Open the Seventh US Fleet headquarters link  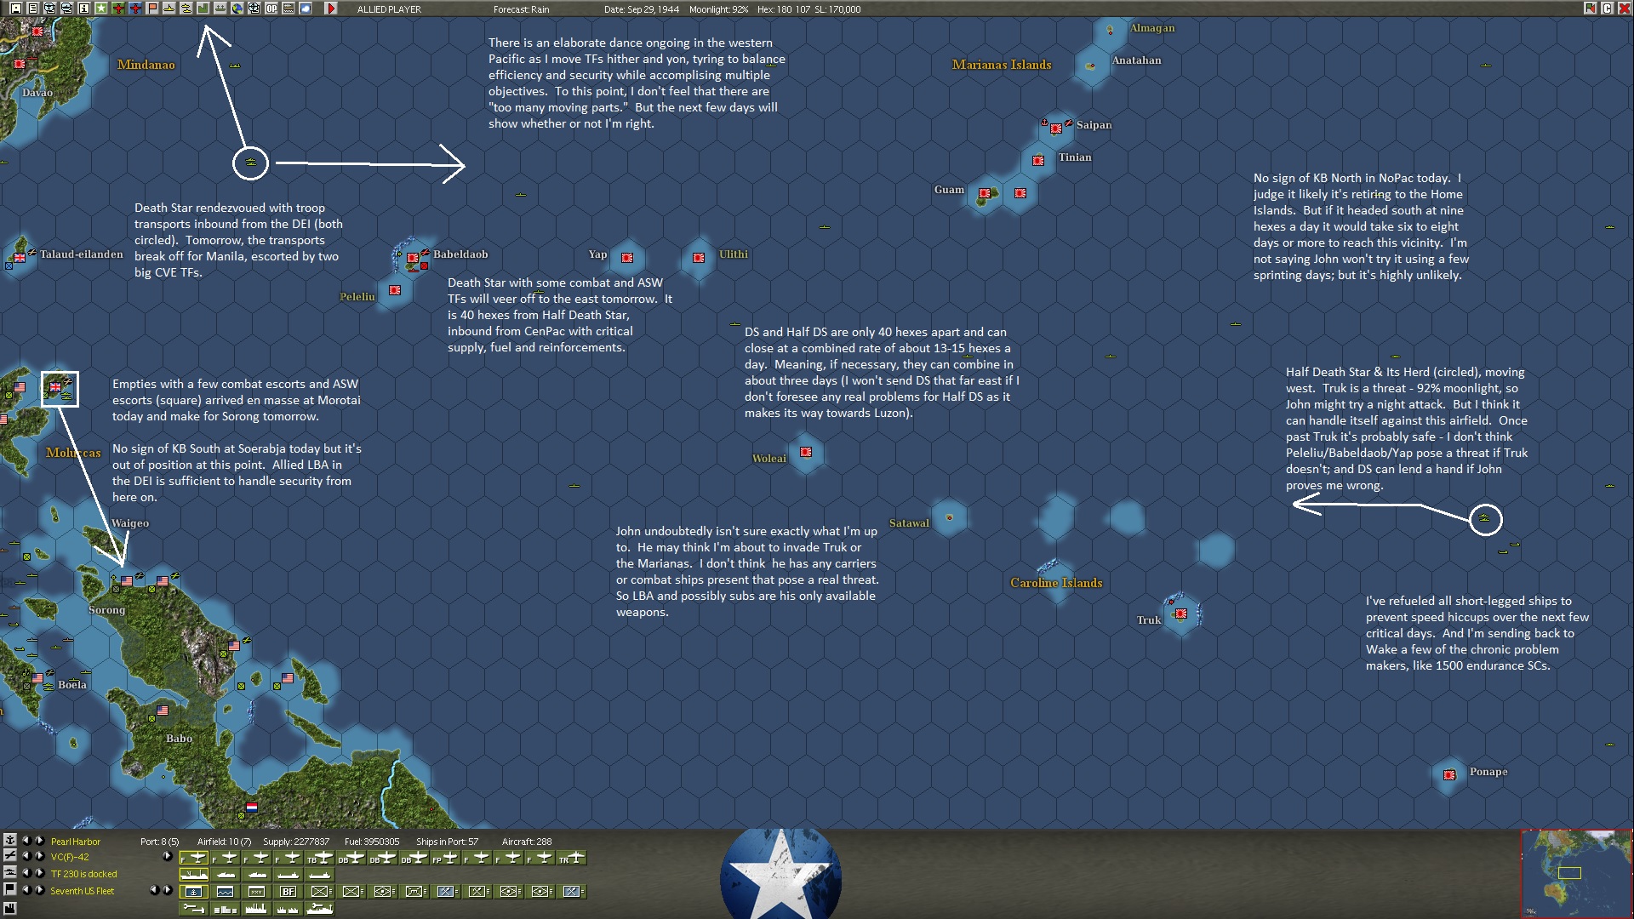point(82,891)
